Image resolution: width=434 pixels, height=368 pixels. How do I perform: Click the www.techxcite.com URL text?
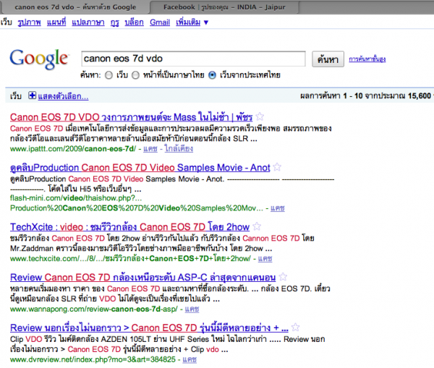[x=130, y=258]
